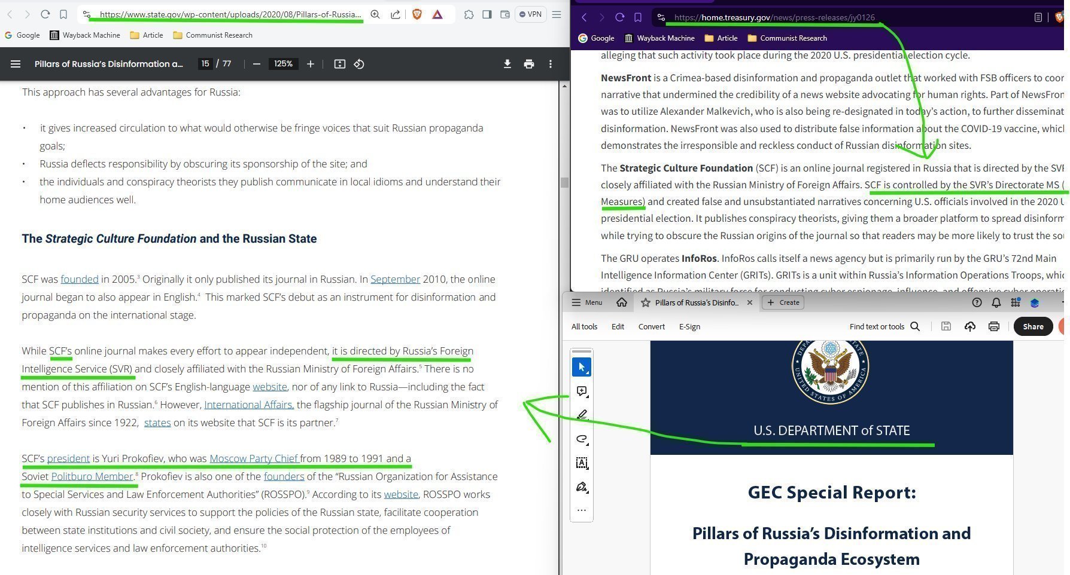The image size is (1070, 575).
Task: Print the document from Acrobat toolbar
Action: click(x=994, y=326)
